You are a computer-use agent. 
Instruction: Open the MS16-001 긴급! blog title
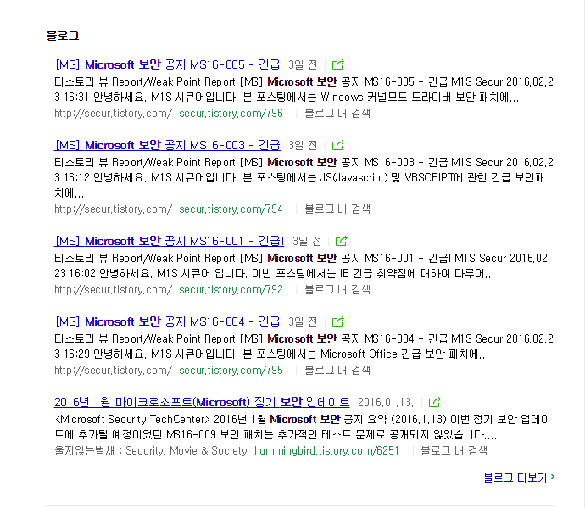[x=169, y=241]
